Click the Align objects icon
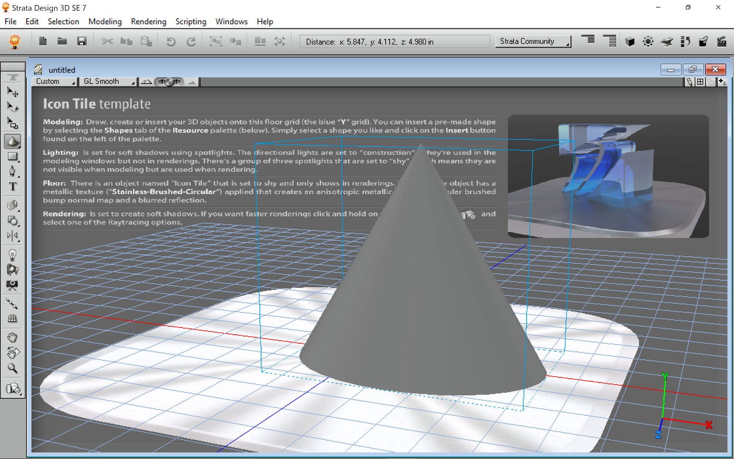This screenshot has width=734, height=459. (x=260, y=41)
